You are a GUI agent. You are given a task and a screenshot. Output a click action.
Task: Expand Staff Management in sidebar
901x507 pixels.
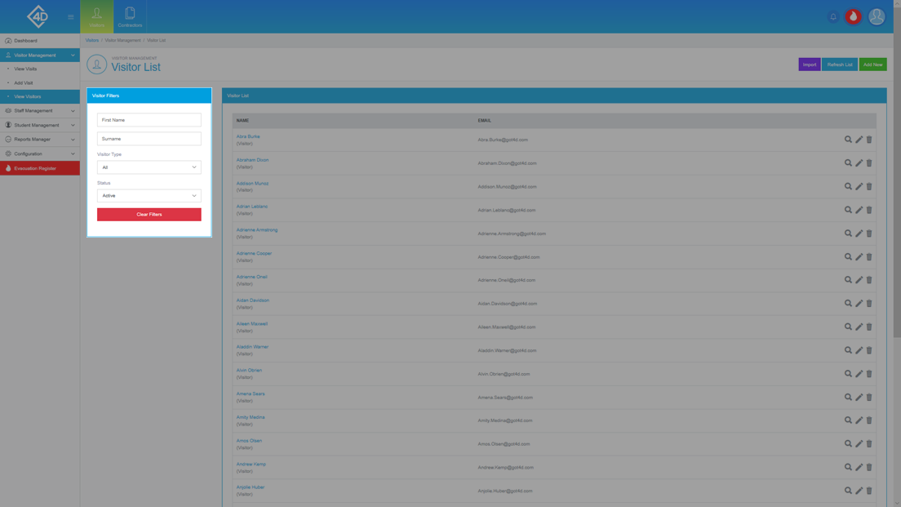(x=40, y=110)
